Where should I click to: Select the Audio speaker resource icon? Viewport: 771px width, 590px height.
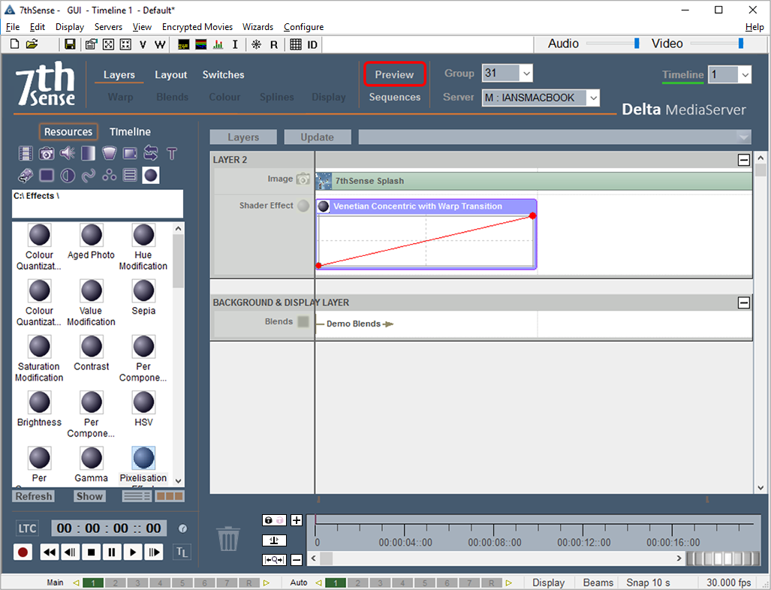68,153
